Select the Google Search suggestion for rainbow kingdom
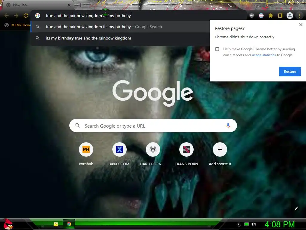Screen dimensions: 306x230 [x=120, y=27]
